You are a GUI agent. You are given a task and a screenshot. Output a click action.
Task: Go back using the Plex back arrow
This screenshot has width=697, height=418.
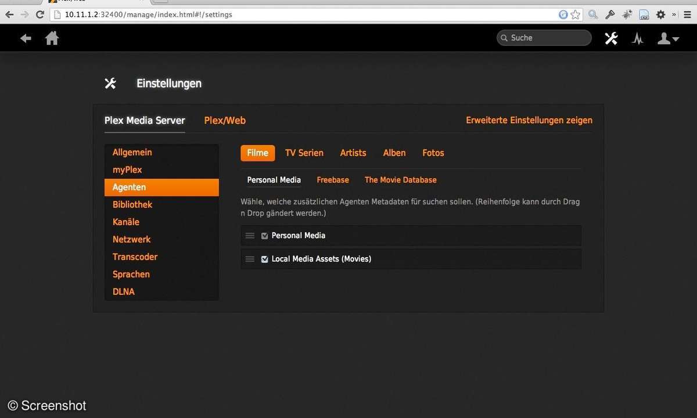pos(26,38)
